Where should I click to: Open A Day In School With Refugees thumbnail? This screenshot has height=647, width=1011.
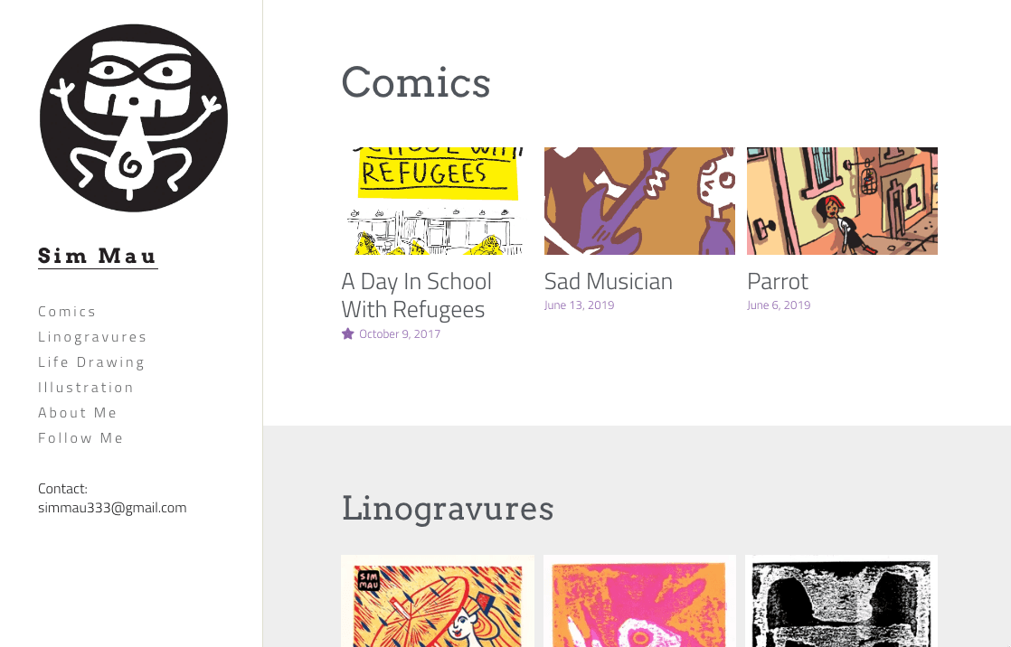pyautogui.click(x=436, y=201)
